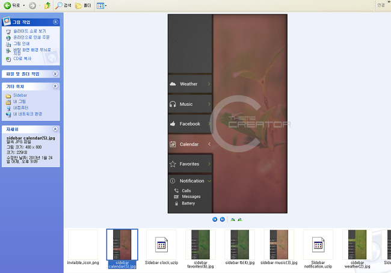The width and height of the screenshot is (391, 273).
Task: Click the CD로 복사 icon
Action: 8,60
